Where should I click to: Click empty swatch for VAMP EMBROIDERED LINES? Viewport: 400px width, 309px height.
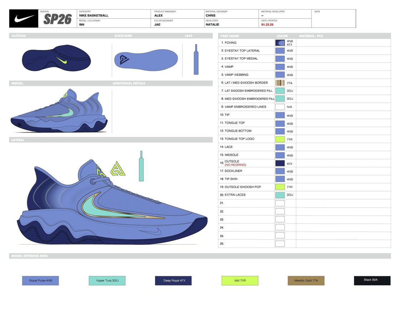(x=280, y=107)
